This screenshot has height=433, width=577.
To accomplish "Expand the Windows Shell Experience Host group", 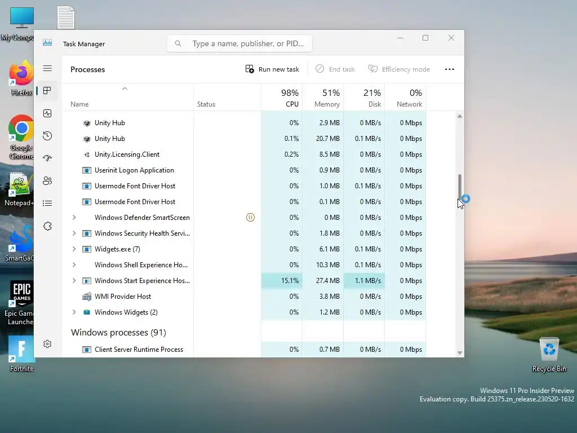I will (74, 265).
